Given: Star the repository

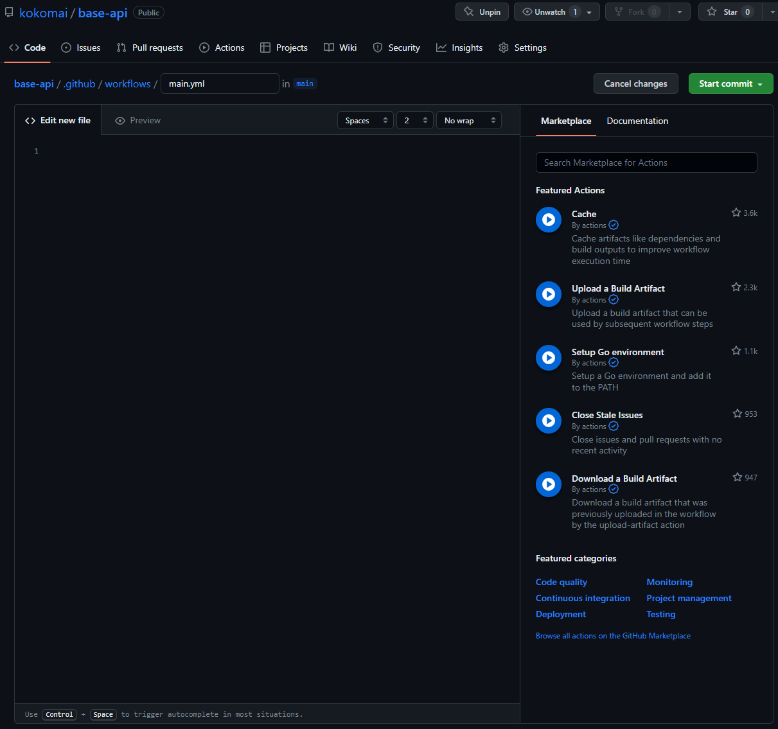Looking at the screenshot, I should pos(729,12).
